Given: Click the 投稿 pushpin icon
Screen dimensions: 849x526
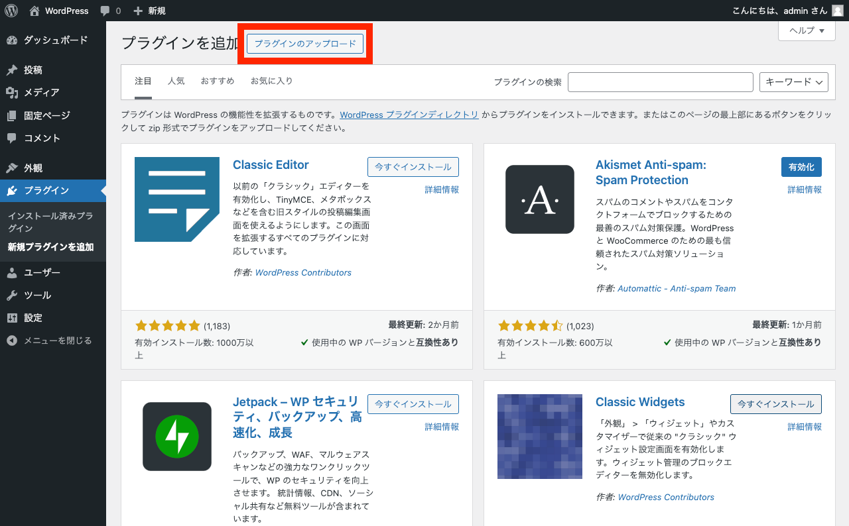Looking at the screenshot, I should 12,70.
